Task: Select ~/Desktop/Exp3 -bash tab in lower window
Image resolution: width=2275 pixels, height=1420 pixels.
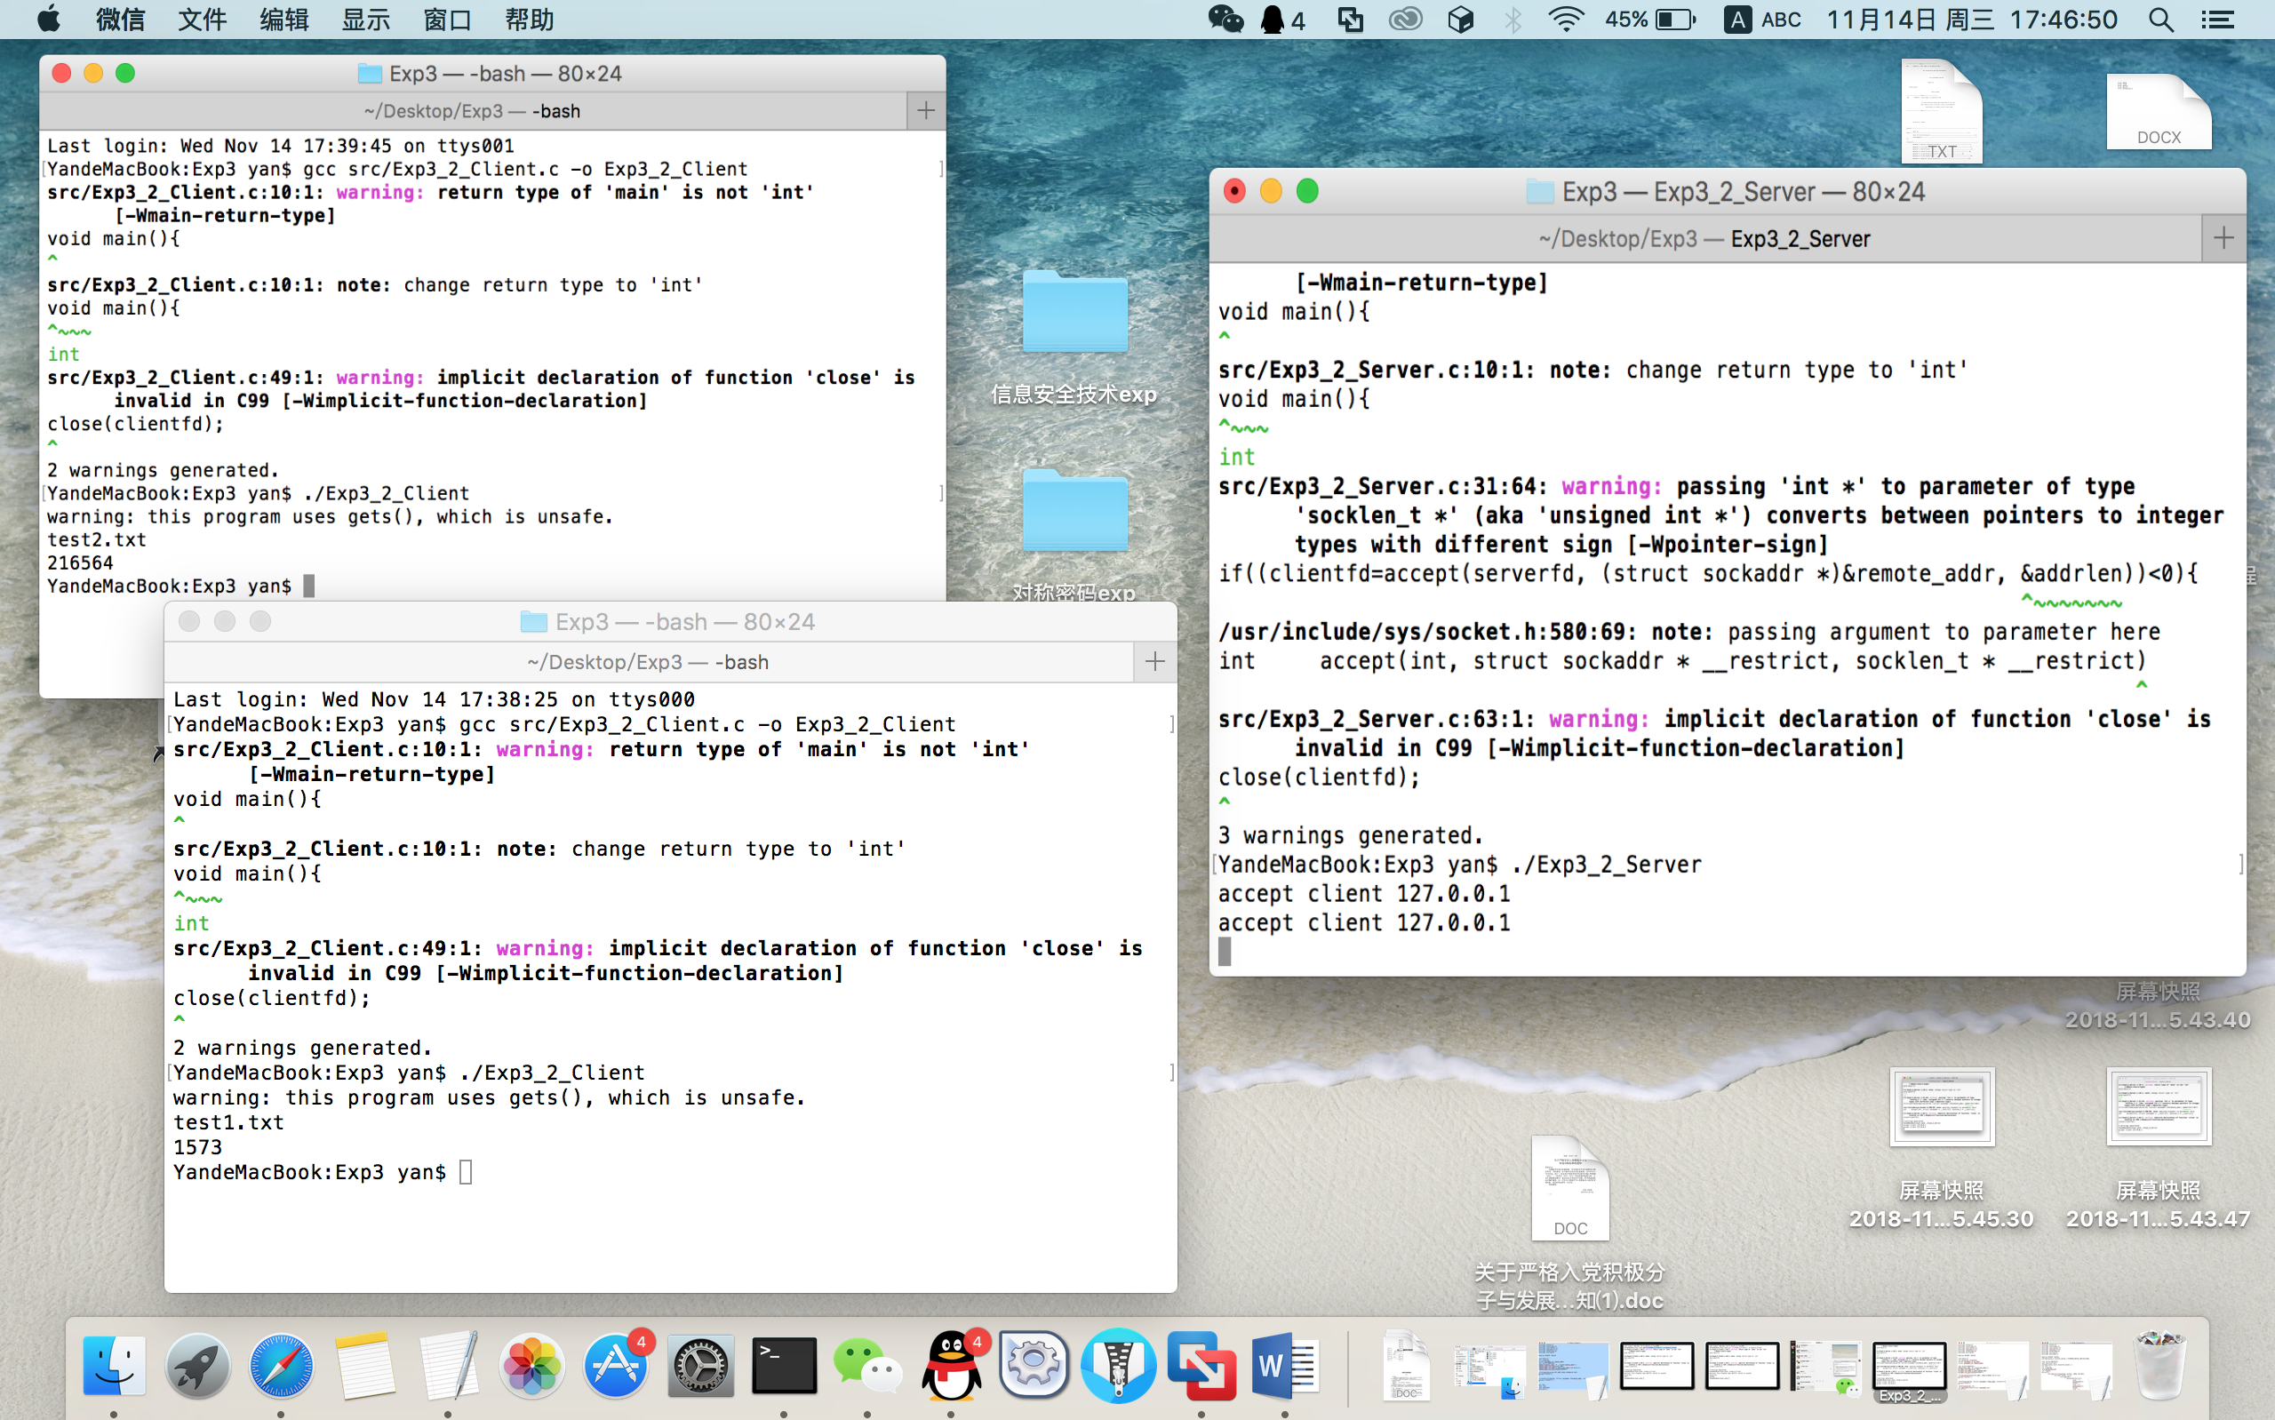Action: pyautogui.click(x=648, y=662)
